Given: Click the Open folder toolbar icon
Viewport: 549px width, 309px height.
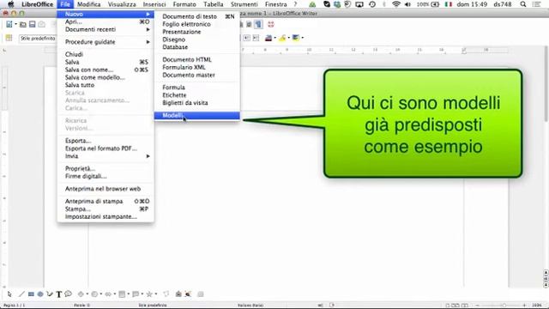Looking at the screenshot, I should tap(23, 25).
